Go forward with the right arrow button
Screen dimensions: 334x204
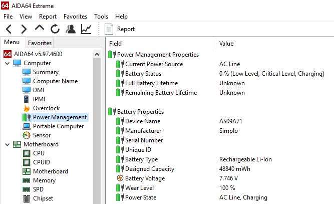(24, 29)
